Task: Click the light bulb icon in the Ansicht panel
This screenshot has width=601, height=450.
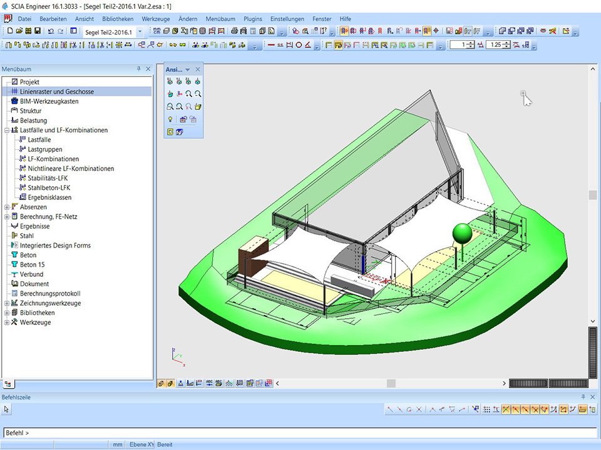Action: [170, 119]
